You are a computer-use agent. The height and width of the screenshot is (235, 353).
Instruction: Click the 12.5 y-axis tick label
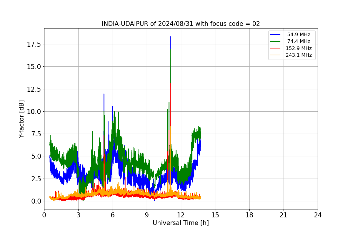(34, 89)
